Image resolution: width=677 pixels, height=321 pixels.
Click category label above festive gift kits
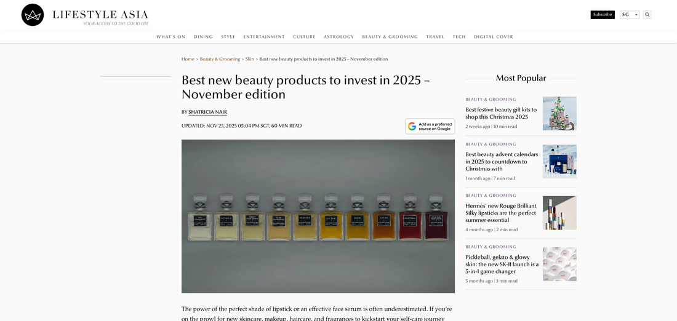pyautogui.click(x=491, y=99)
